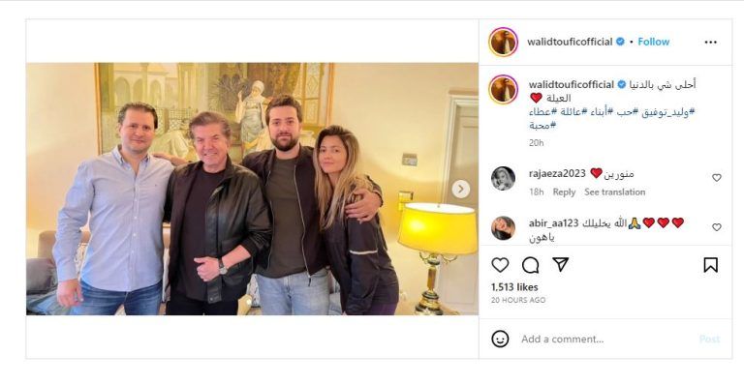Like the post with heart icon
The height and width of the screenshot is (384, 744).
[500, 265]
